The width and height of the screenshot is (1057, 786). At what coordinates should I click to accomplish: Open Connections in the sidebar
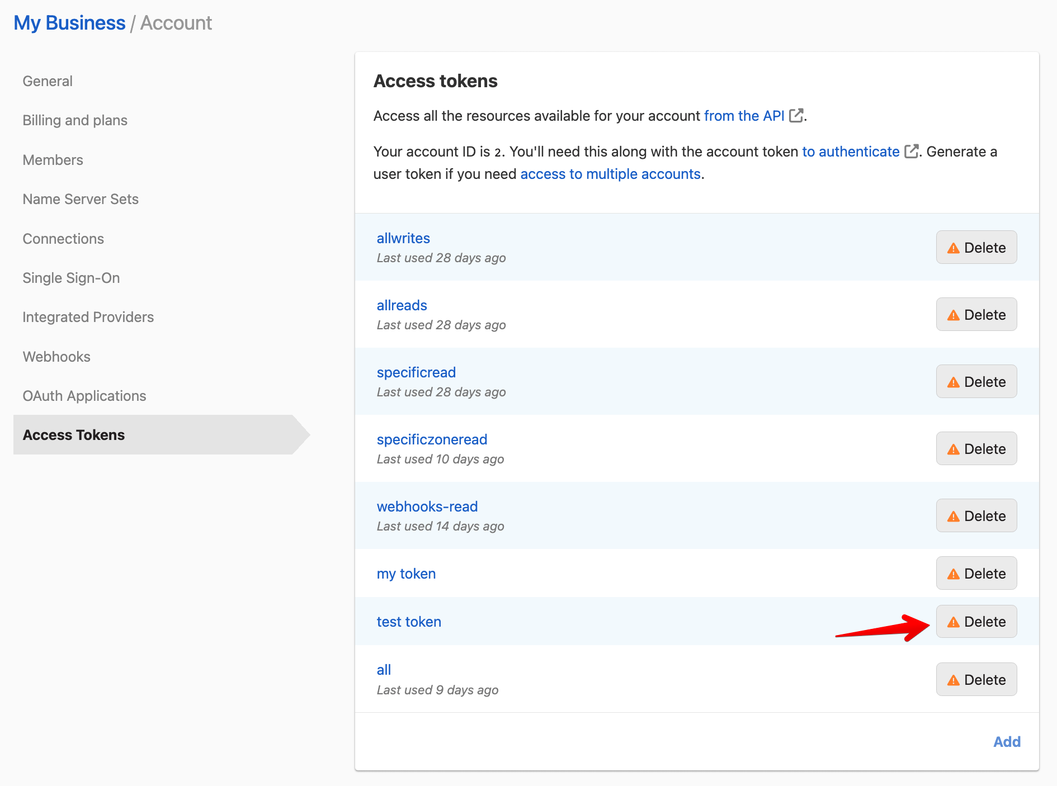pyautogui.click(x=63, y=239)
